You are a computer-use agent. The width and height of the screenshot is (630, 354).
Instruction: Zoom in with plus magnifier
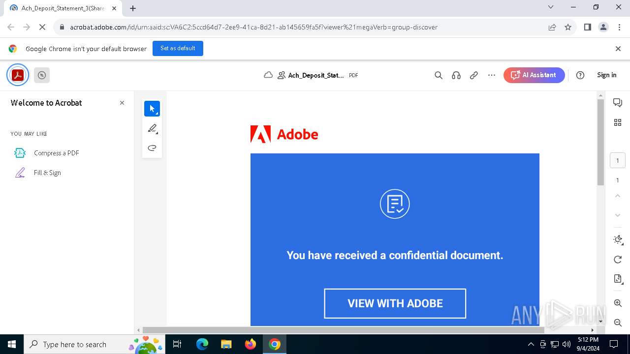click(618, 303)
